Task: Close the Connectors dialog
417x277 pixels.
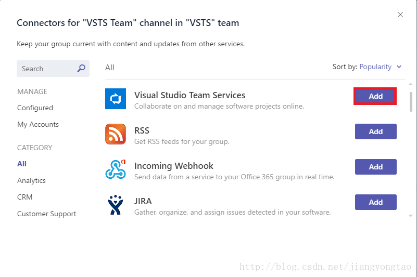Action: [400, 15]
